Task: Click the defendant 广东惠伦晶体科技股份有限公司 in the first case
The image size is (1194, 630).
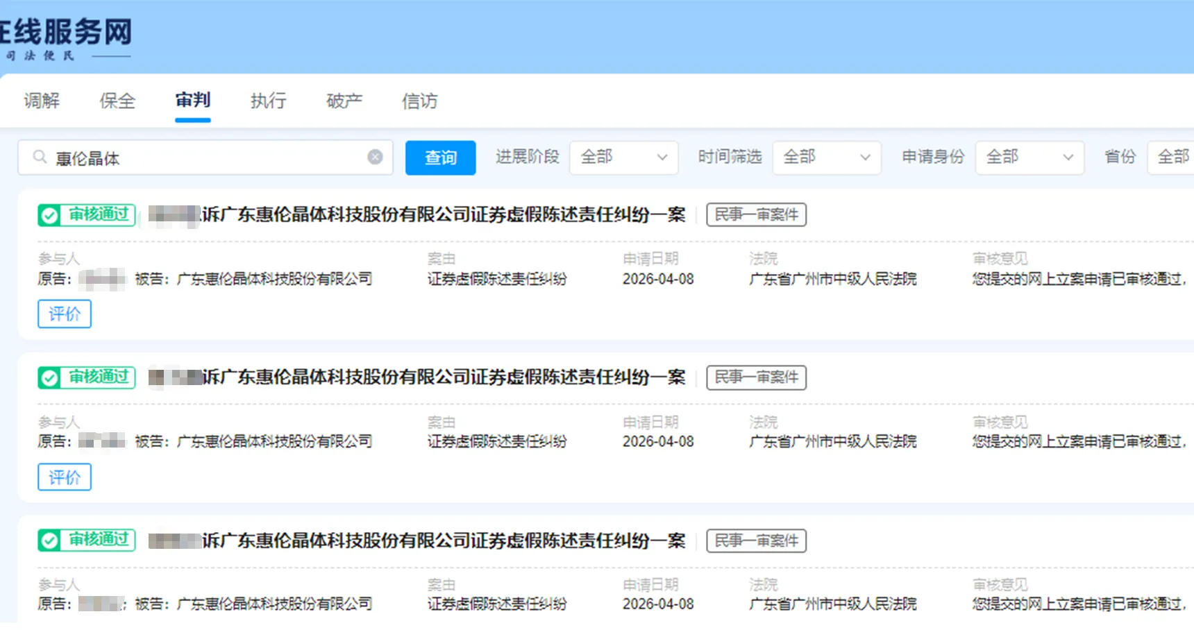Action: click(x=275, y=279)
